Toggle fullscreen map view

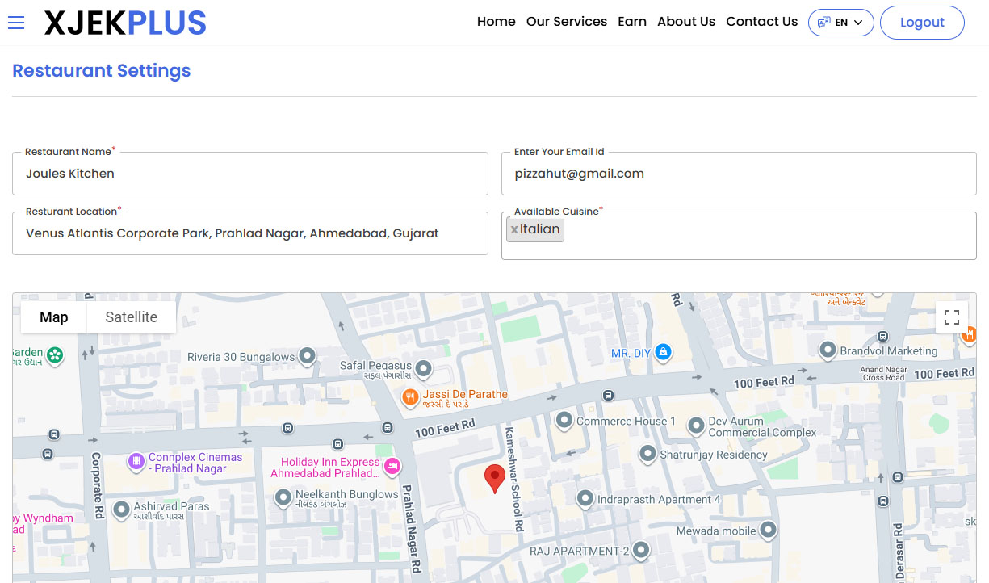(x=951, y=317)
